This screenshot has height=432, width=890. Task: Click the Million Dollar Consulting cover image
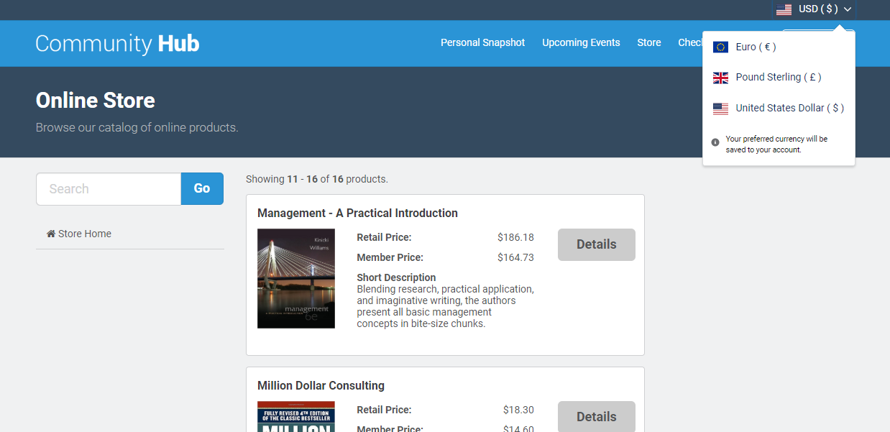pyautogui.click(x=296, y=417)
